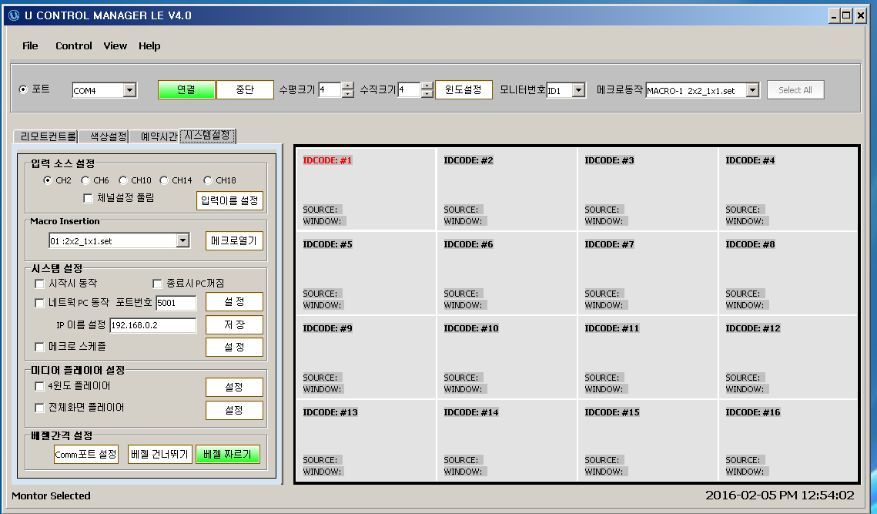Viewport: 877px width, 514px height.
Task: Select CH6 input source radio button
Action: point(85,180)
